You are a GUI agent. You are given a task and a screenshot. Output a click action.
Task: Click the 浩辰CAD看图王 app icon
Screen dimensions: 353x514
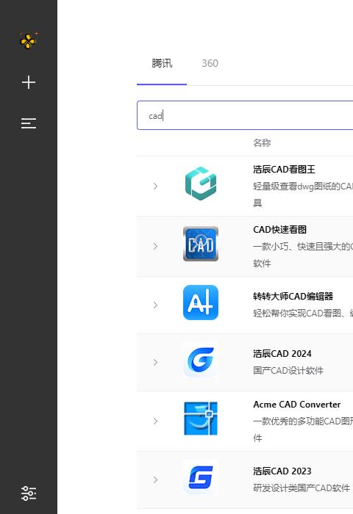pyautogui.click(x=201, y=184)
